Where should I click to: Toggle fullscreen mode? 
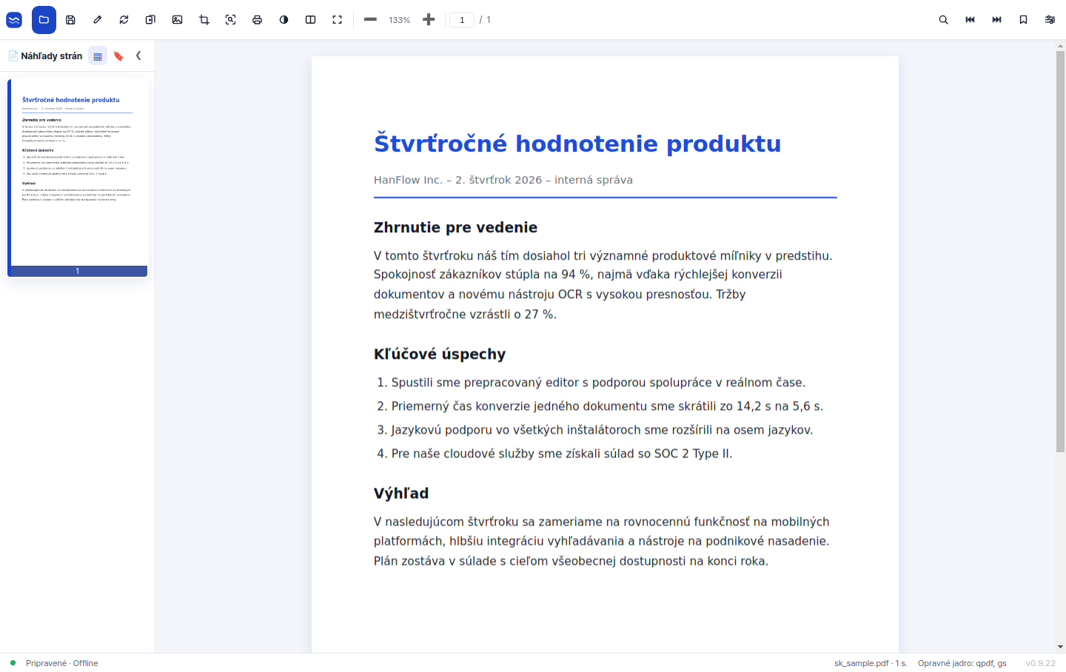tap(337, 20)
